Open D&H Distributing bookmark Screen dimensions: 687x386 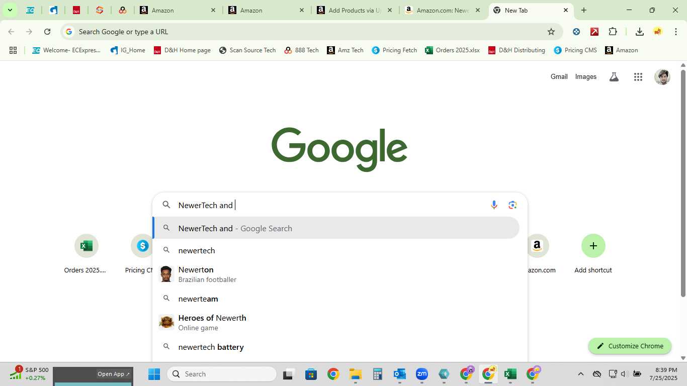click(x=517, y=50)
